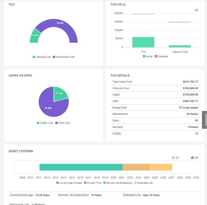This screenshot has height=205, width=207.
Task: Select the Lifecycle Cost x-axis category label
Action: pos(180,52)
